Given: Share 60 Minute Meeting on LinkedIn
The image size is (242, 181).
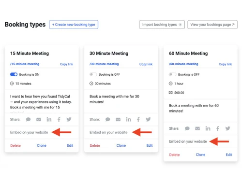Looking at the screenshot, I should [208, 128].
